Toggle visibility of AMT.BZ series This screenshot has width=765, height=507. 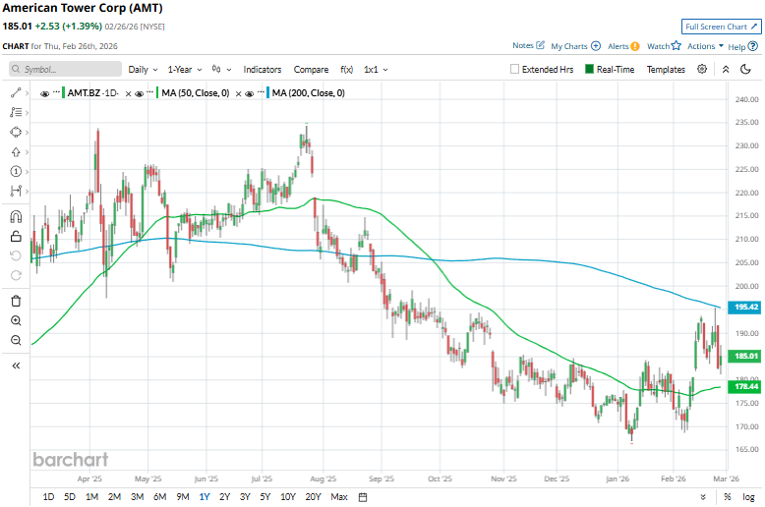point(44,93)
